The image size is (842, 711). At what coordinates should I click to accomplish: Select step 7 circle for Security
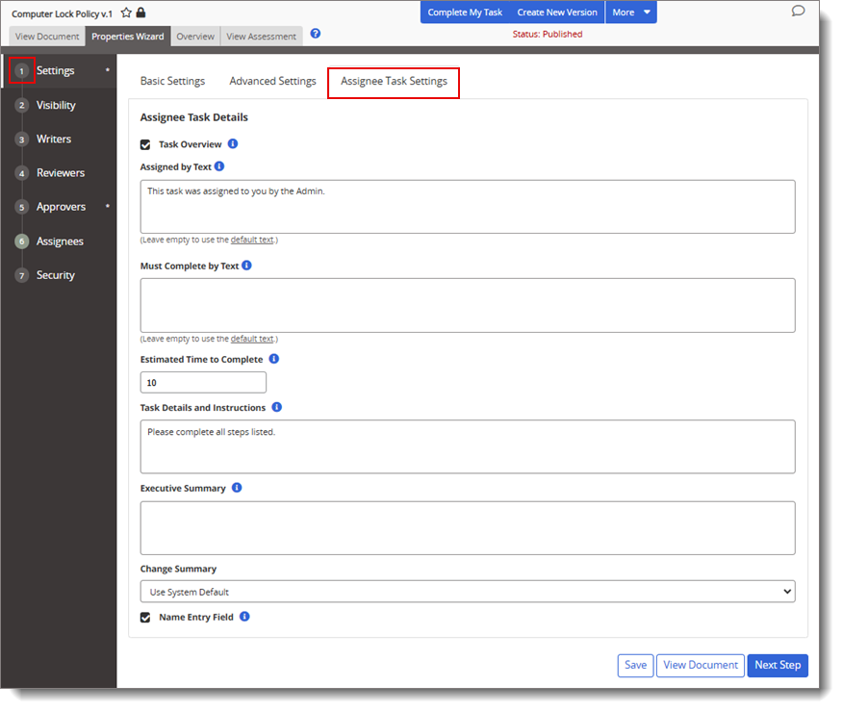[21, 276]
